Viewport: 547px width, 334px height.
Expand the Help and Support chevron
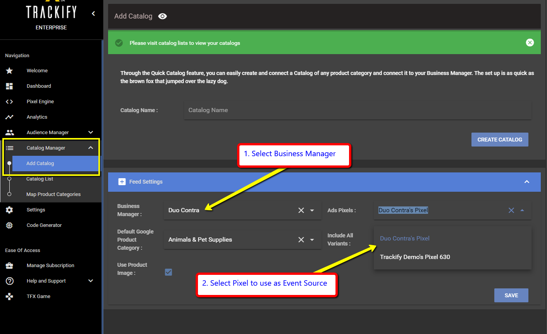91,281
